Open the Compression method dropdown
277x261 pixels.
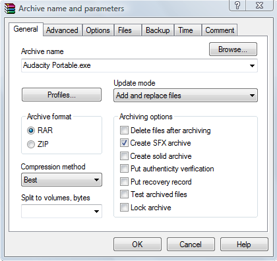61,180
